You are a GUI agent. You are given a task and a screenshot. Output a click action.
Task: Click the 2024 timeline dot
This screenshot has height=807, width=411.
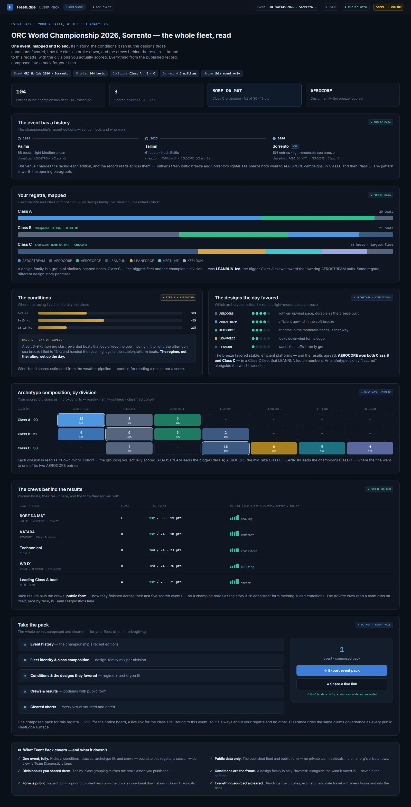pyautogui.click(x=19, y=138)
